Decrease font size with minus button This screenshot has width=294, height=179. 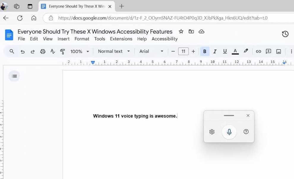(173, 51)
